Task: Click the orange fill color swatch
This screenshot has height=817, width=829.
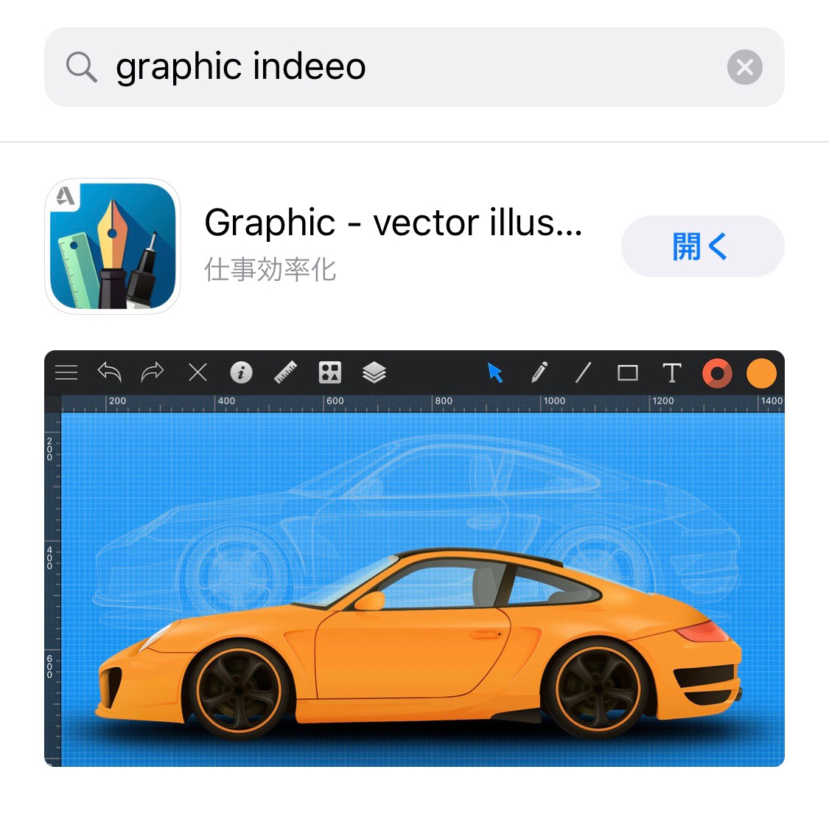Action: pyautogui.click(x=761, y=373)
